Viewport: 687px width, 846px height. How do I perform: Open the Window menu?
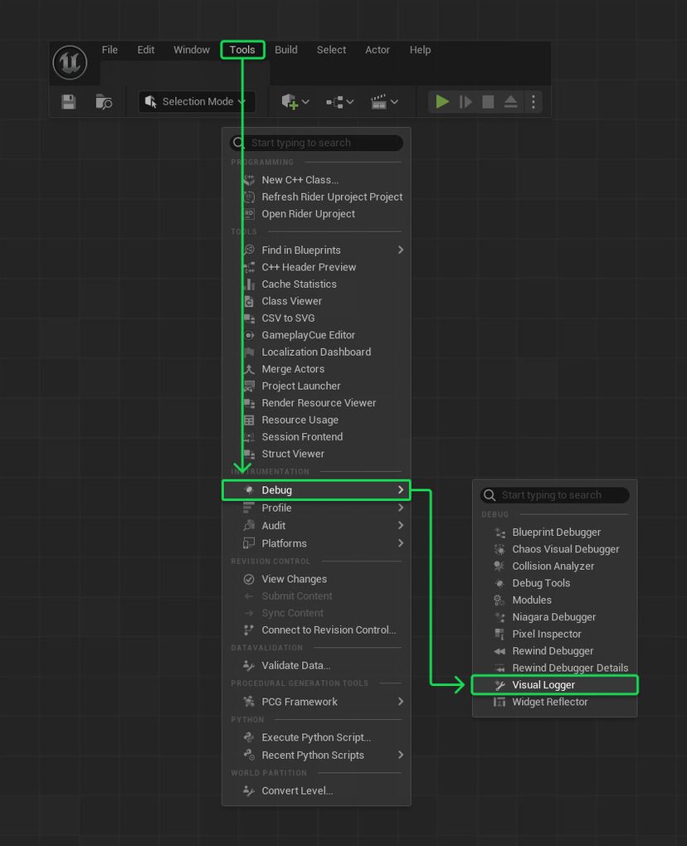click(x=191, y=50)
